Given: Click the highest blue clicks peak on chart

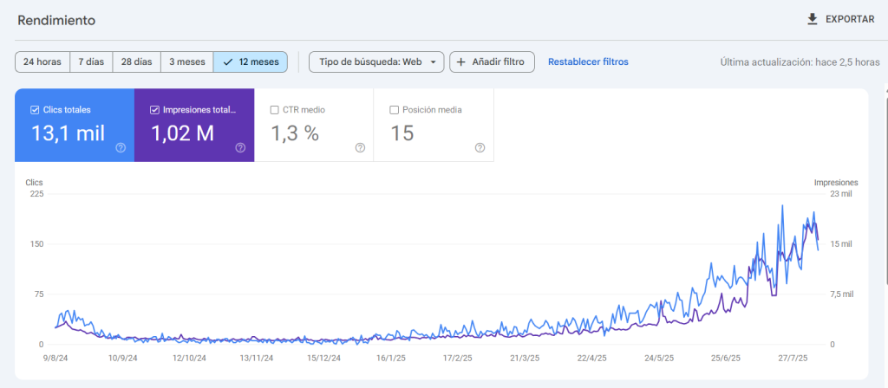Looking at the screenshot, I should [x=783, y=206].
